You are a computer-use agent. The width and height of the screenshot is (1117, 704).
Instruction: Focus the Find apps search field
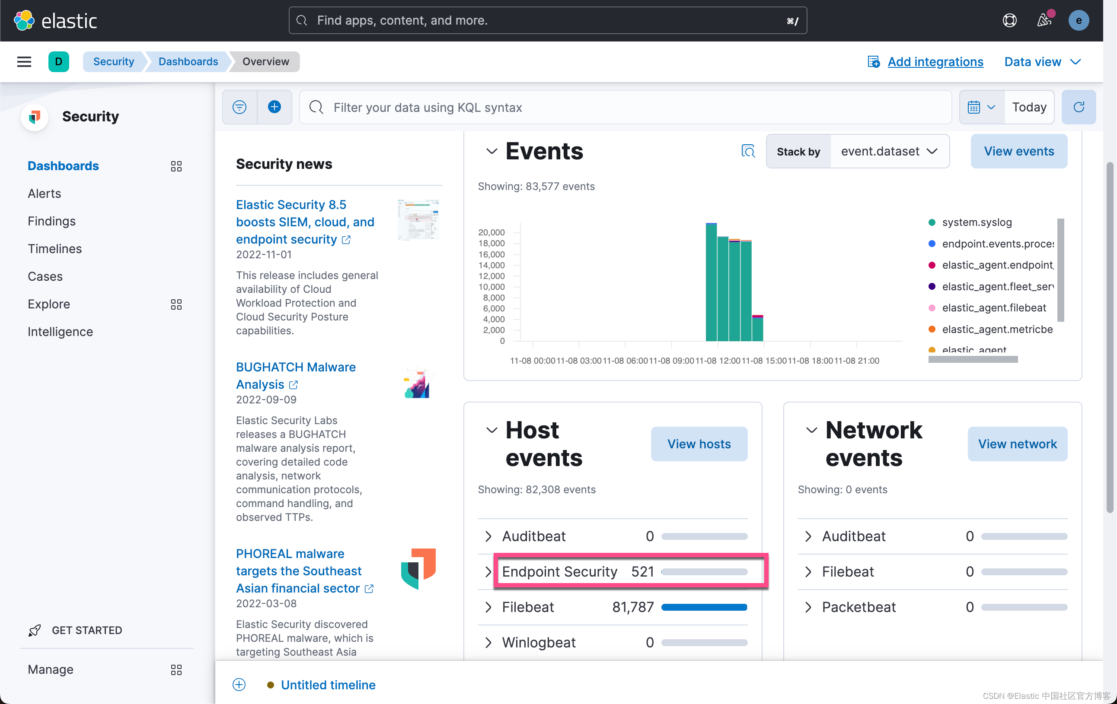pyautogui.click(x=547, y=20)
